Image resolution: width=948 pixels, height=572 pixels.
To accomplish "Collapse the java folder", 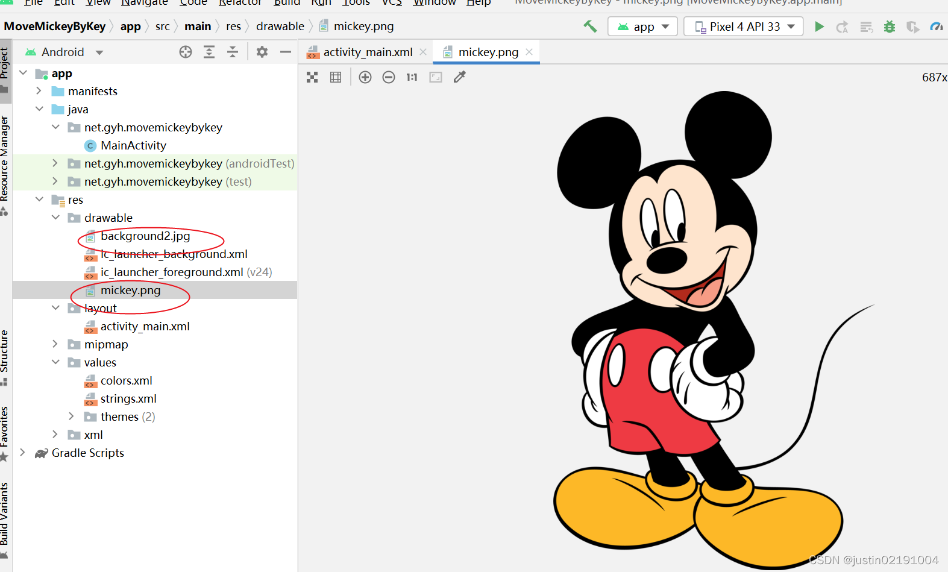I will point(39,109).
